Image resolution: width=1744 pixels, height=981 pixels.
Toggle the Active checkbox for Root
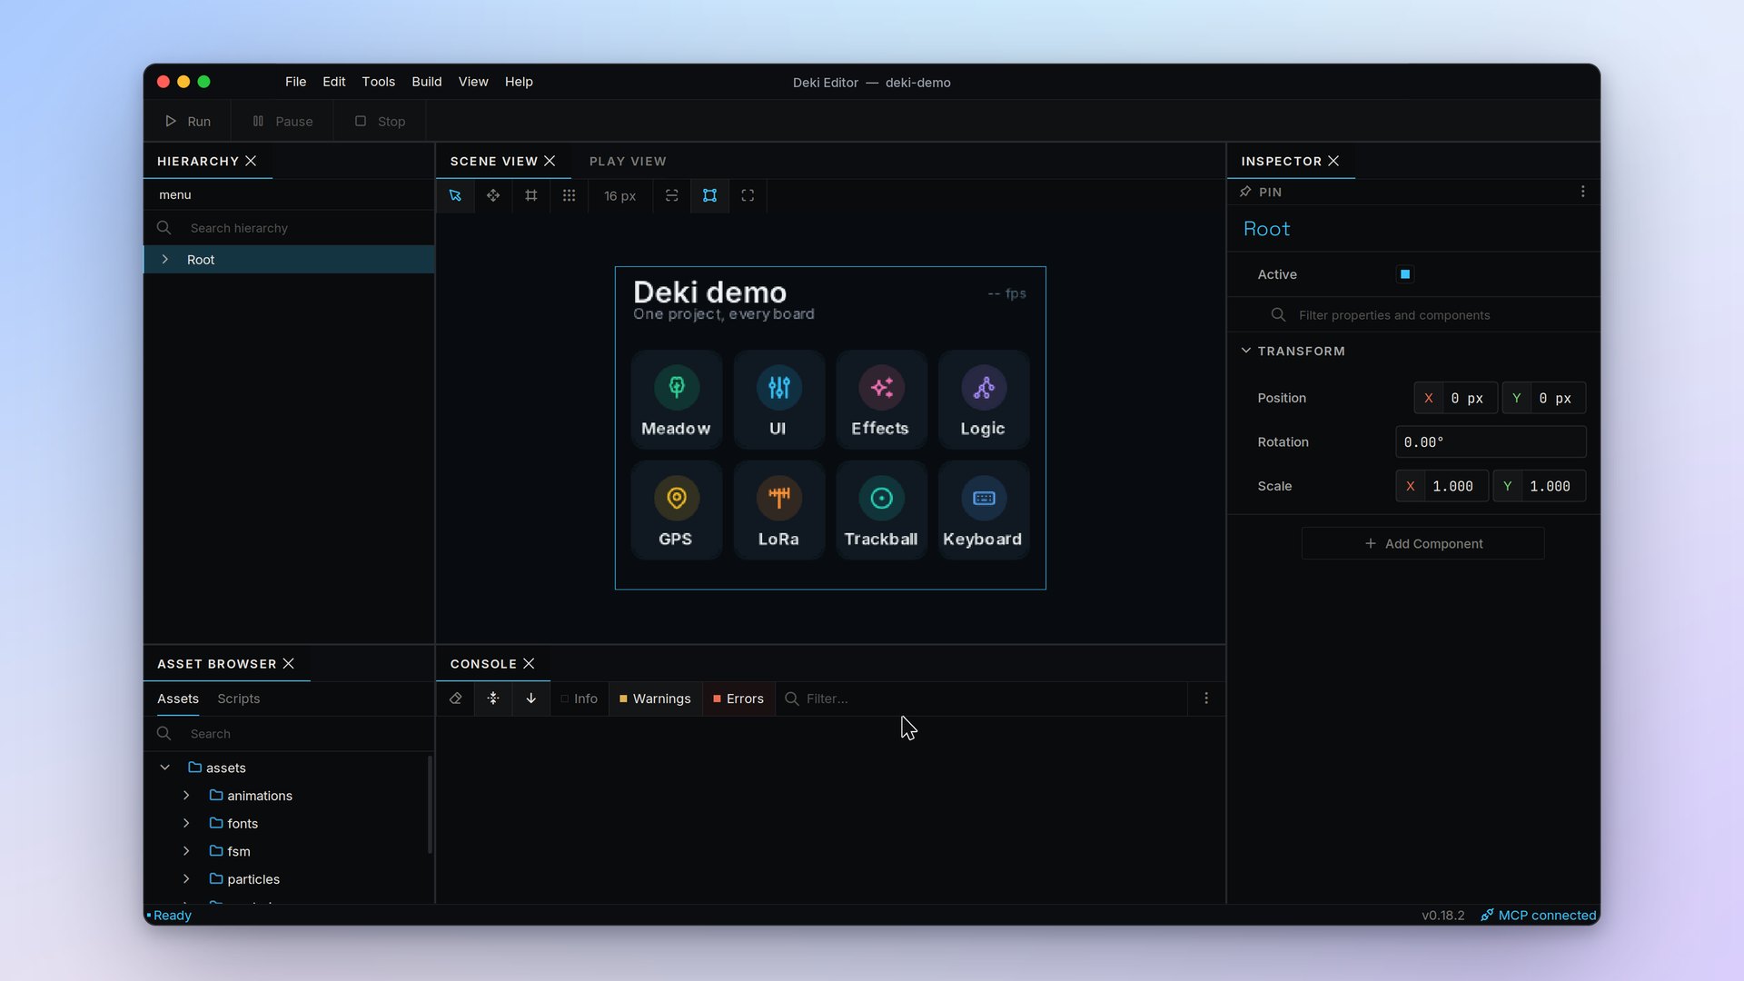[x=1405, y=274]
